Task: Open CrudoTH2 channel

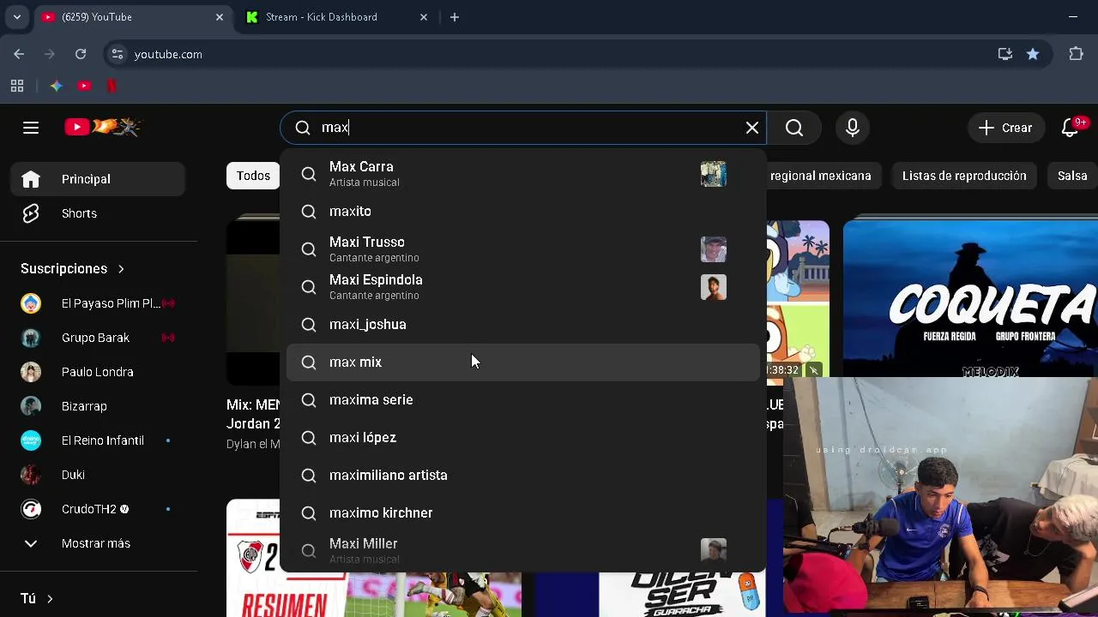Action: [x=98, y=509]
